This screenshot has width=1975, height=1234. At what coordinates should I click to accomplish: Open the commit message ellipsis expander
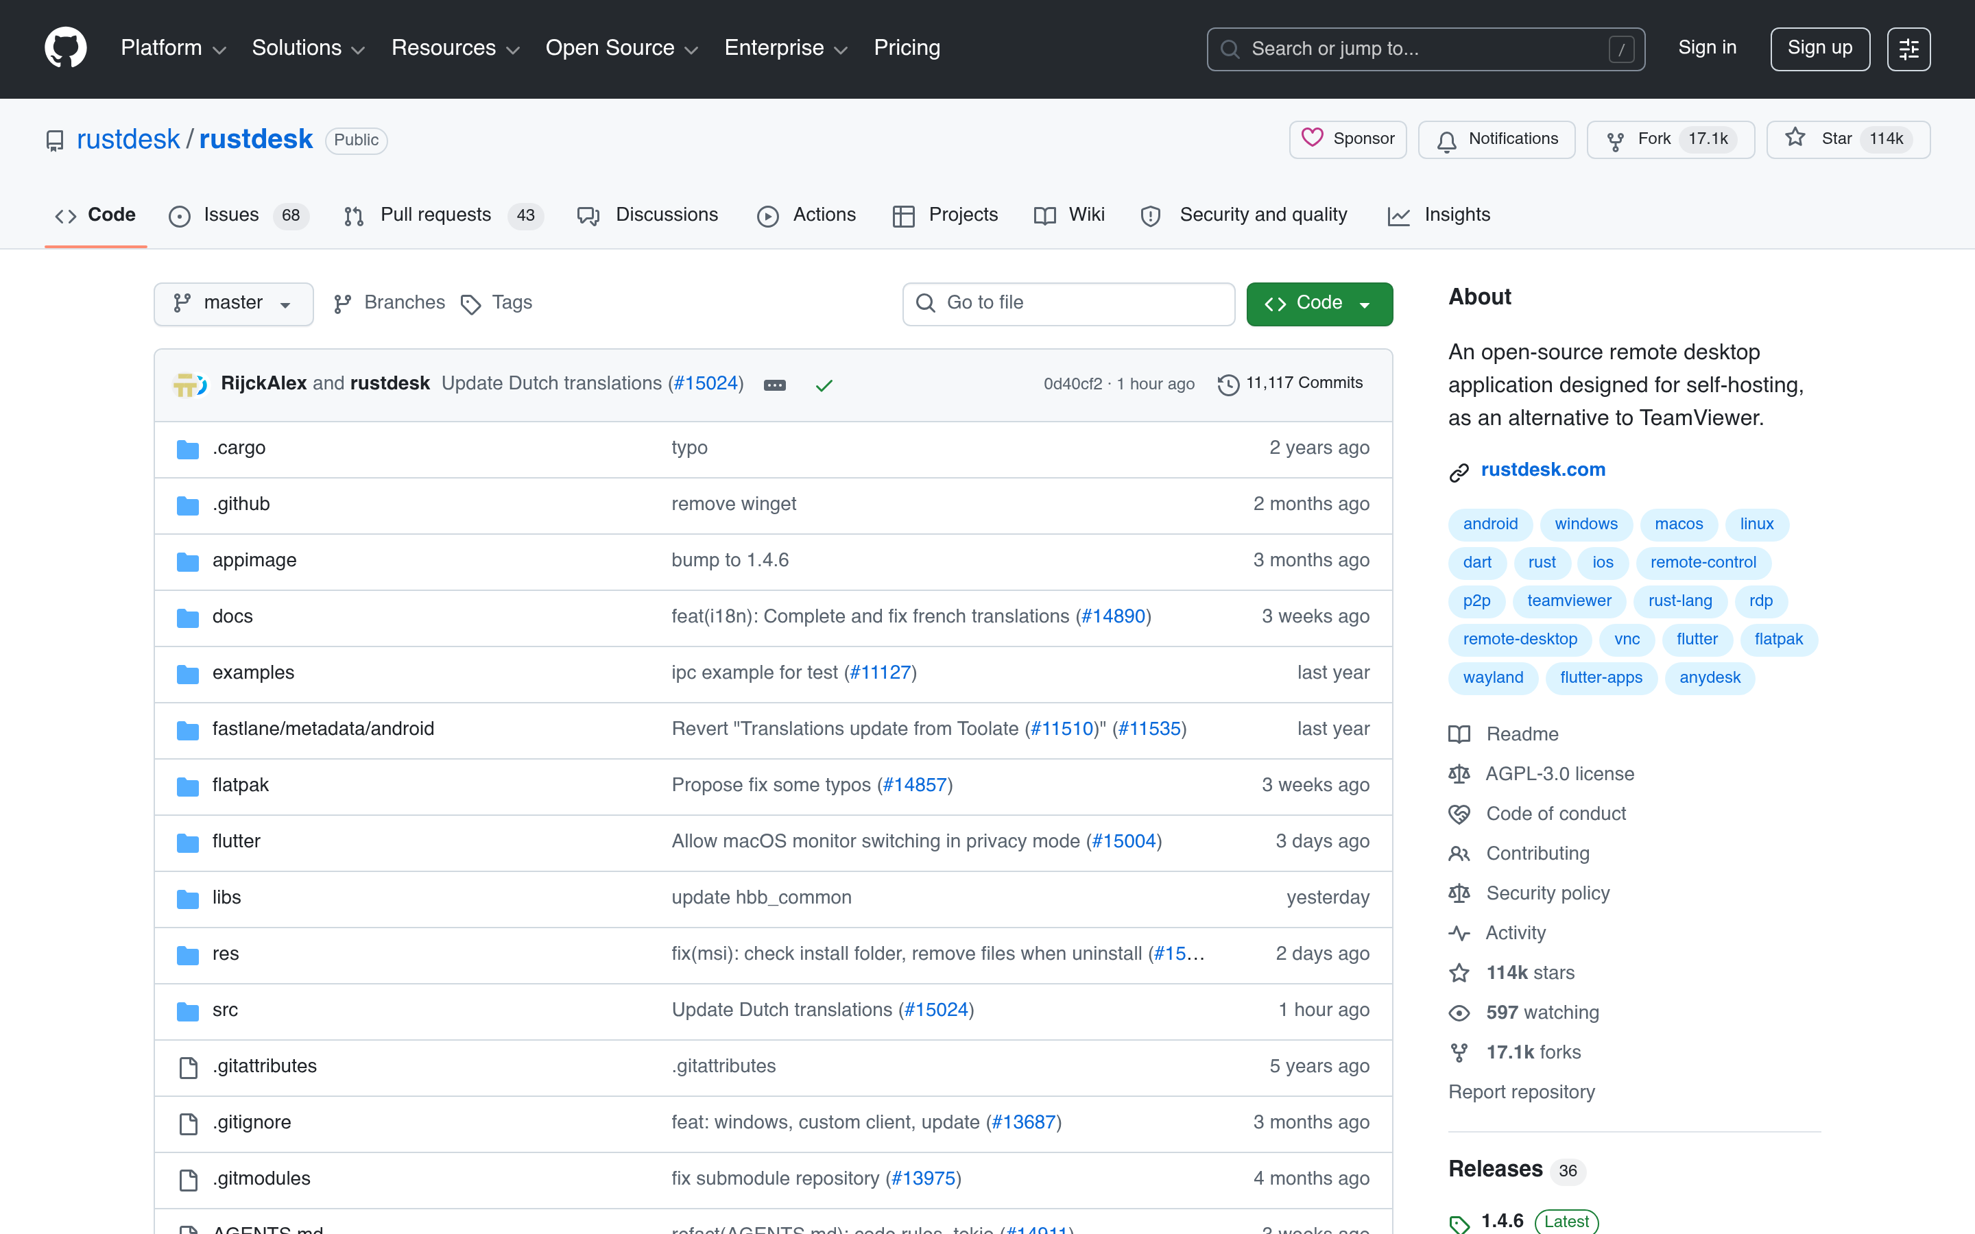pyautogui.click(x=774, y=385)
